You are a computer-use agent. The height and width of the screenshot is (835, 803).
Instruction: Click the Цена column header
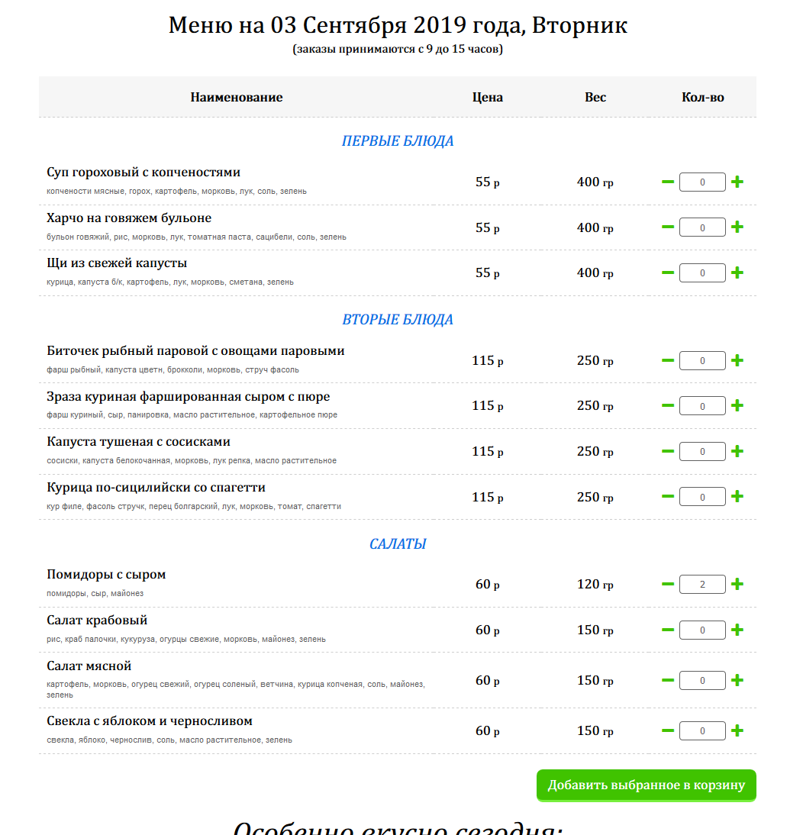[x=488, y=98]
